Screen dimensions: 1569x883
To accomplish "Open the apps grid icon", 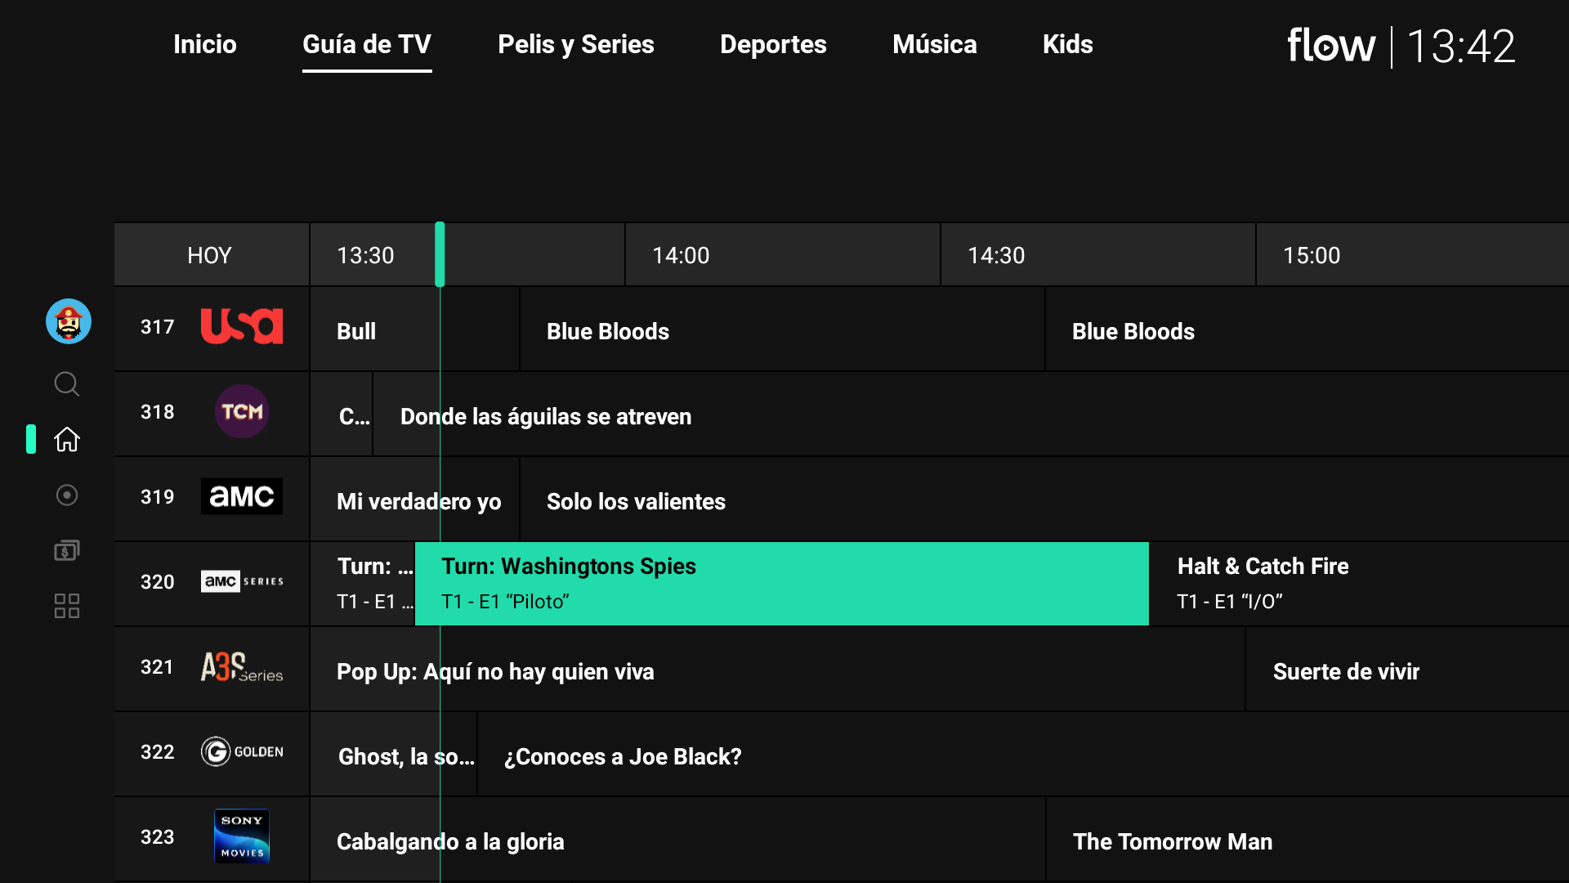I will click(66, 606).
